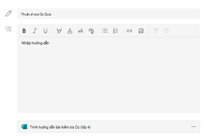Click the Forms icon on attachment
Viewport: 205px width, 136px height.
(x=24, y=127)
